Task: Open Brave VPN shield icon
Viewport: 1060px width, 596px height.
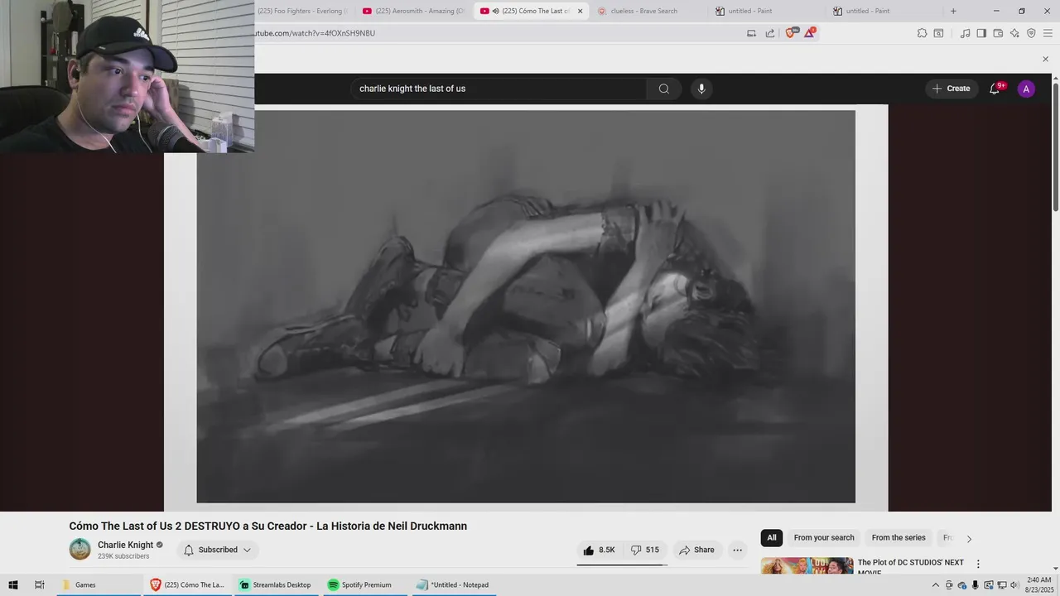Action: click(1031, 33)
